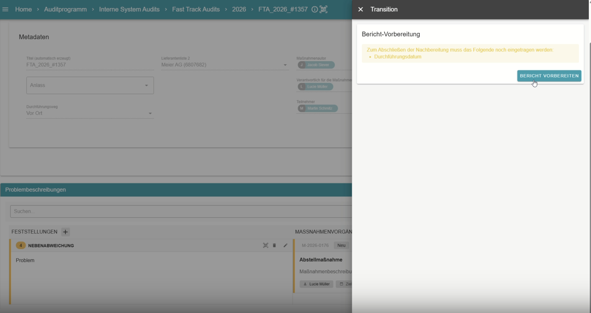Click the Titel field FTA_2026_#1357
591x313 pixels.
(x=90, y=65)
